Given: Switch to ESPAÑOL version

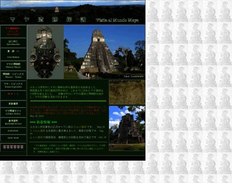Looking at the screenshot, I should [x=13, y=131].
